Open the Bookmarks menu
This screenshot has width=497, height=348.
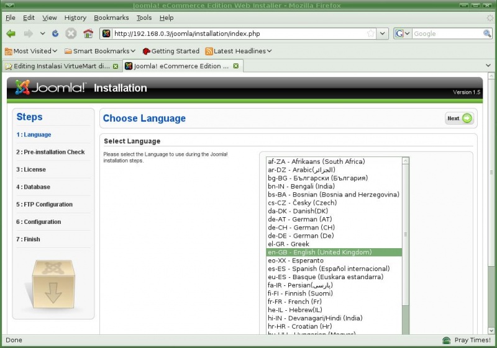tap(111, 18)
